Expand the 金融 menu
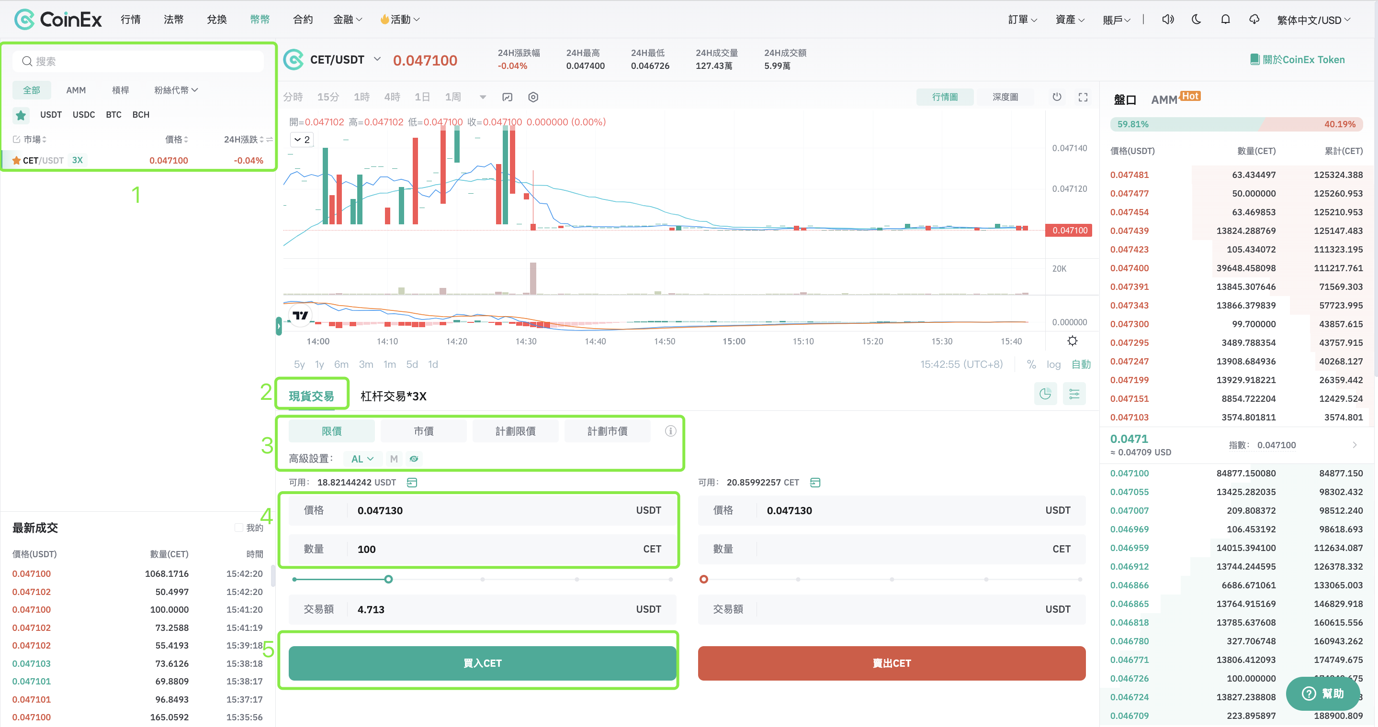The height and width of the screenshot is (727, 1378). 348,19
